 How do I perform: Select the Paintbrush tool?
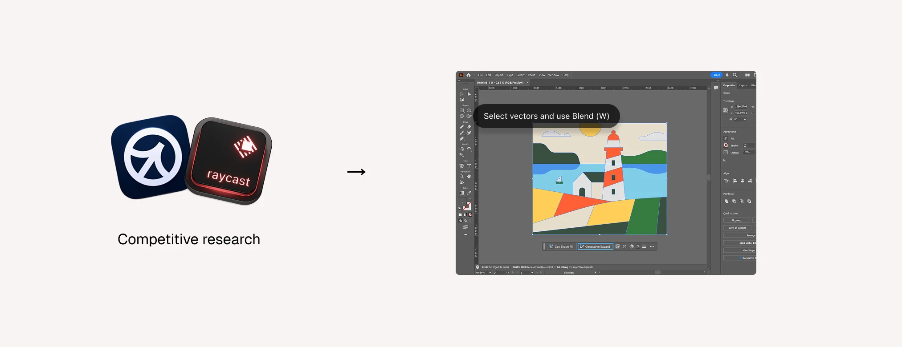click(462, 133)
